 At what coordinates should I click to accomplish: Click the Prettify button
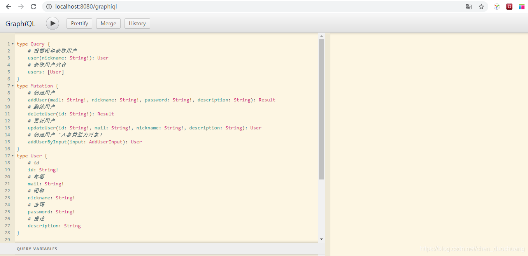[x=79, y=23]
